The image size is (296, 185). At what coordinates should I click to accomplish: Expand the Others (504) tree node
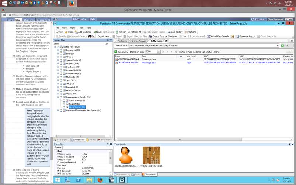point(58,94)
